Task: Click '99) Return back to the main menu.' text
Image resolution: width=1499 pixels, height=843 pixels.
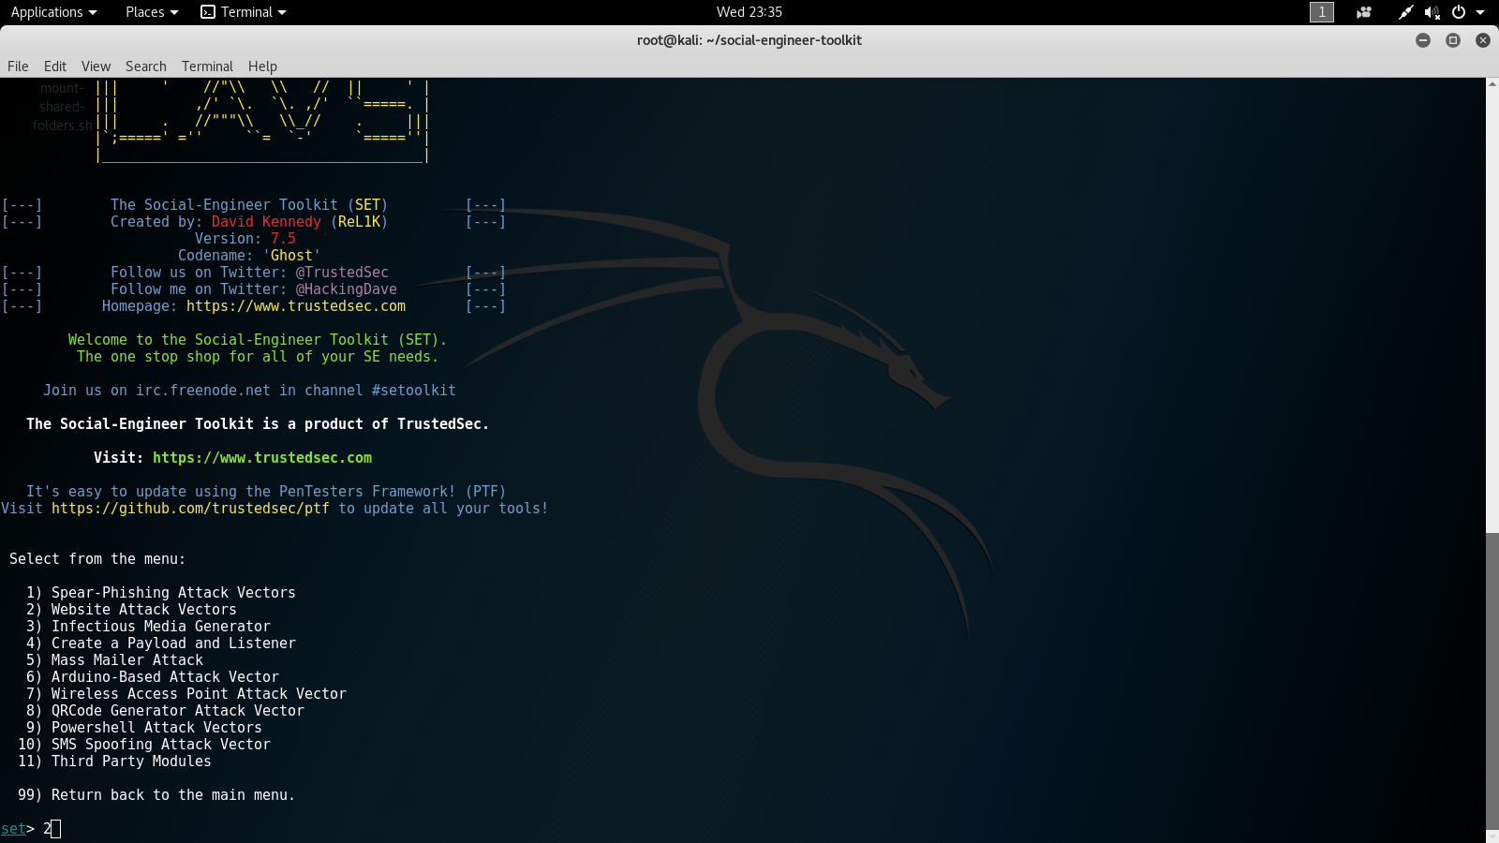Action: pos(156,795)
